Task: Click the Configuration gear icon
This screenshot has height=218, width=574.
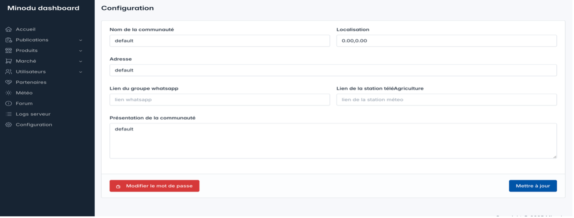Action: coord(8,125)
